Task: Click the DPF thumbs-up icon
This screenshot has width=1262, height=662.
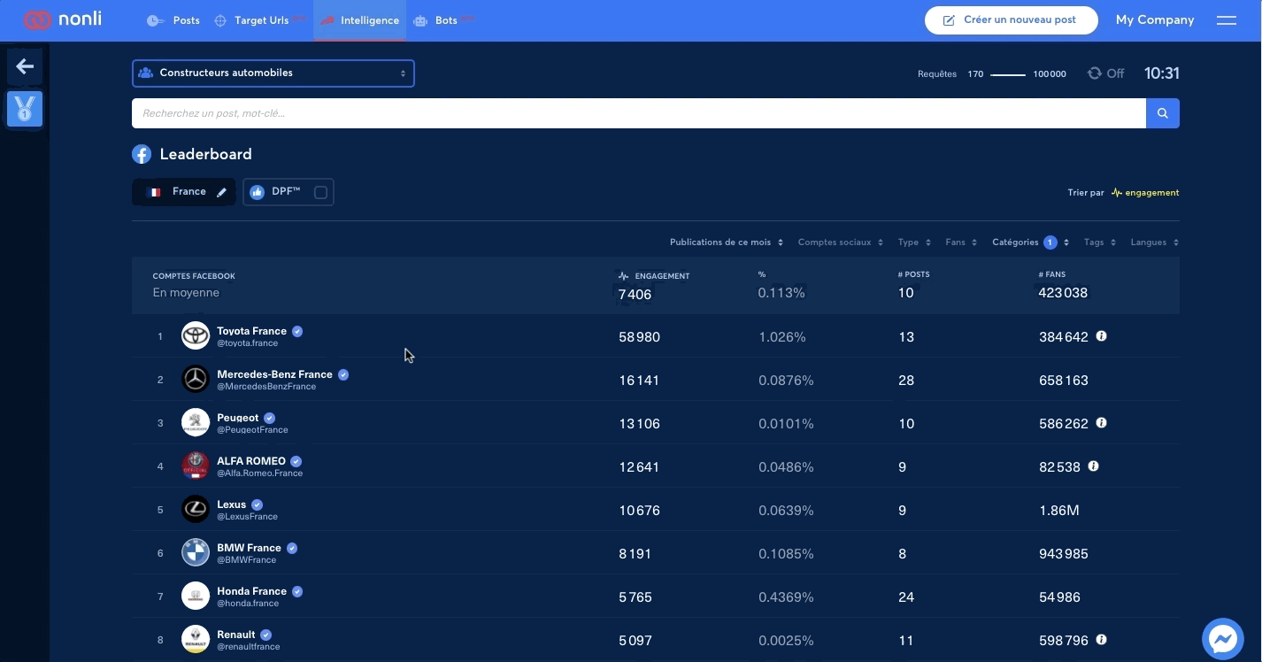Action: [x=258, y=192]
